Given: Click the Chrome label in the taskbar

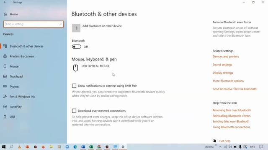Looking at the screenshot, I should [209, 147].
